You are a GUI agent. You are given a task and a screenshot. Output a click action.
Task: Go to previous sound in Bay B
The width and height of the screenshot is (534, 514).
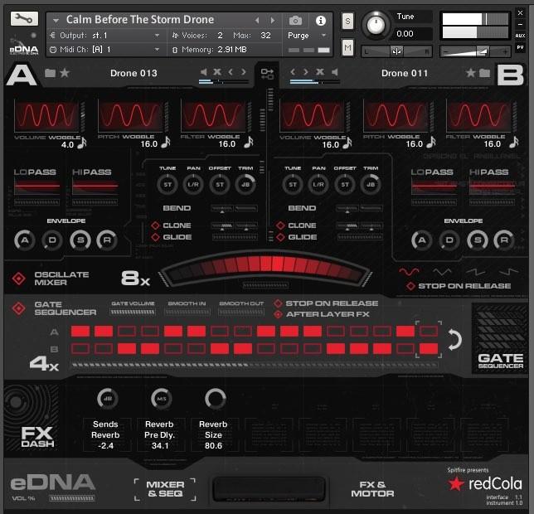click(293, 72)
